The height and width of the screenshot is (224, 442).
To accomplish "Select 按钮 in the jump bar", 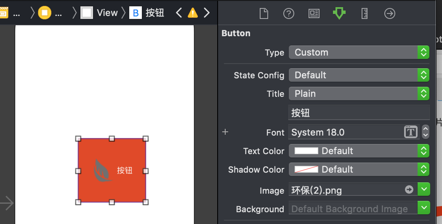I will click(155, 13).
